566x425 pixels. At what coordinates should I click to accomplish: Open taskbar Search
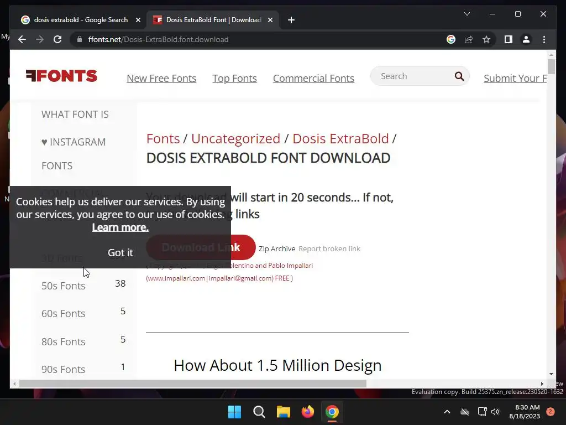pos(259,412)
